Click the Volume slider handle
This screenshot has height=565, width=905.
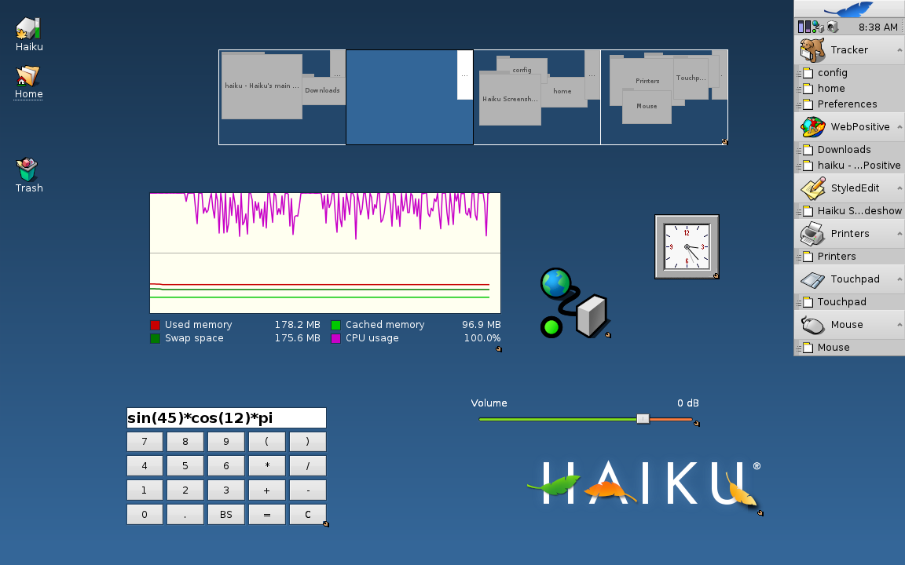643,419
